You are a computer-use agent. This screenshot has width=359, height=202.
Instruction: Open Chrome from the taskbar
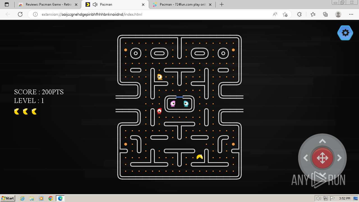(x=51, y=198)
